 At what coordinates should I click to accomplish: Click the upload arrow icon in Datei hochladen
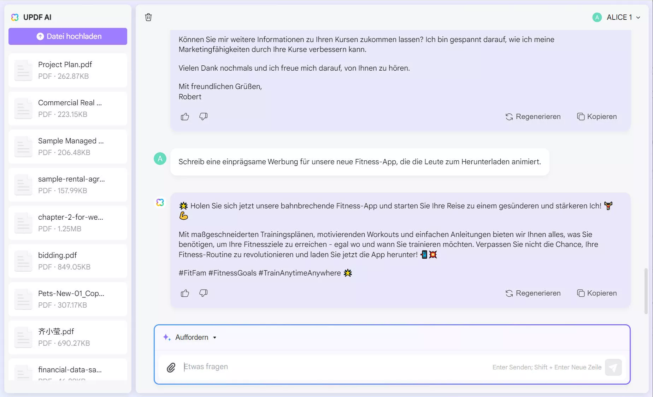coord(40,36)
